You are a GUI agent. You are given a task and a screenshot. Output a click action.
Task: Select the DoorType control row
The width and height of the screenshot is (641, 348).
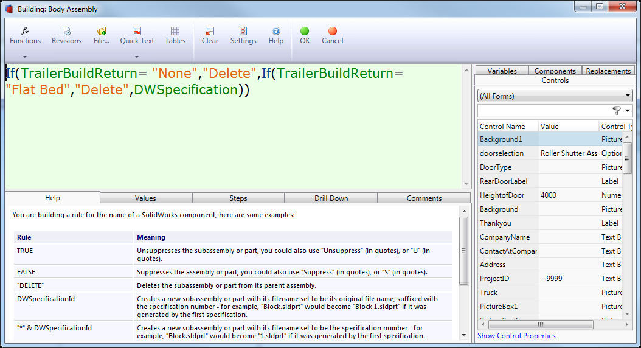(x=550, y=167)
